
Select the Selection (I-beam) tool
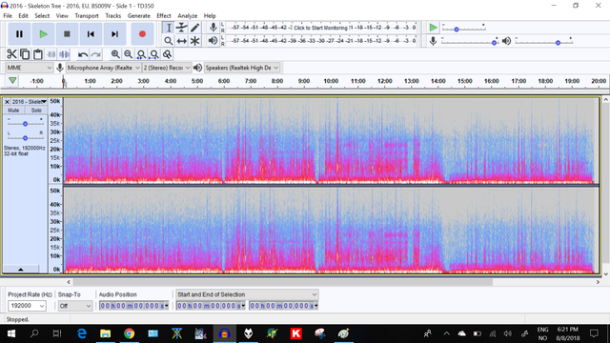click(169, 28)
